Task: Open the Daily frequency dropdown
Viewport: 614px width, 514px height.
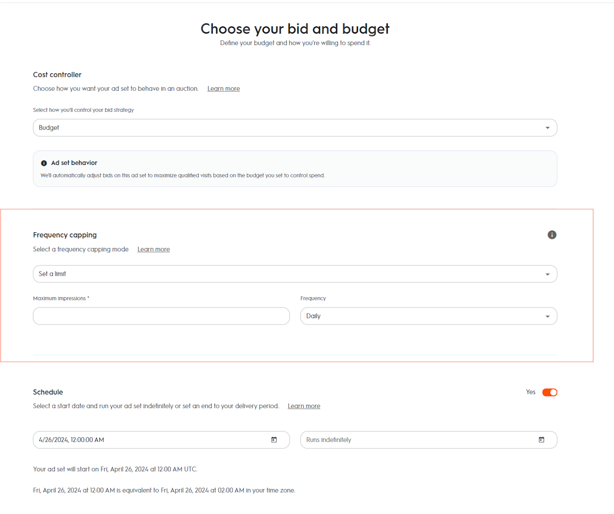Action: [x=422, y=316]
